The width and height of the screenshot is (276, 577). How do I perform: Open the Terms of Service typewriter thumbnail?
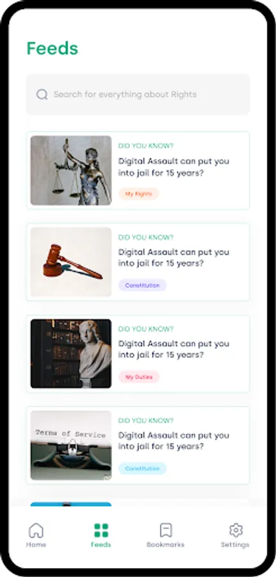[71, 446]
